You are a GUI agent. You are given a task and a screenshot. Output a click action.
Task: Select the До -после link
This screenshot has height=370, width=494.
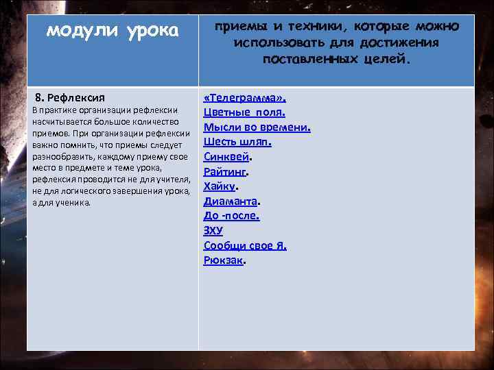click(x=231, y=216)
